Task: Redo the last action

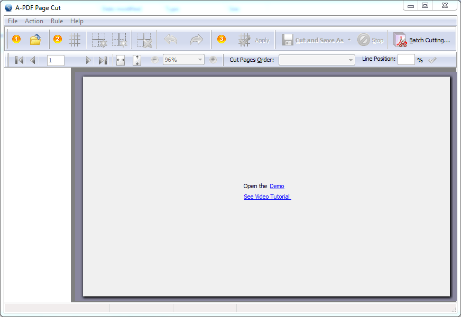Action: click(196, 40)
